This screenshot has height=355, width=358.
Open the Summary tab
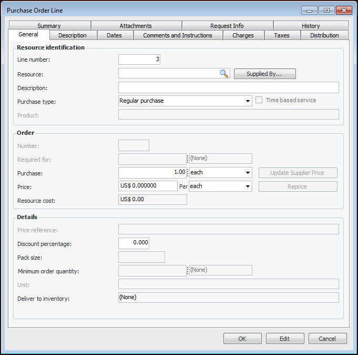49,26
